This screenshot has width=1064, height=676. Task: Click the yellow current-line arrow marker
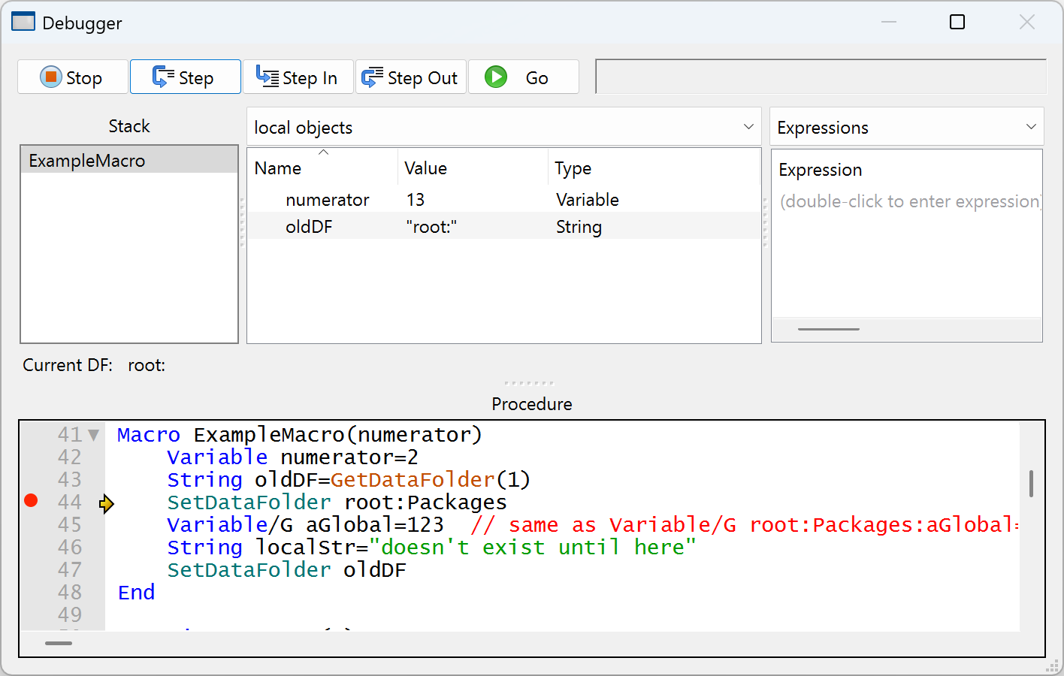[107, 503]
